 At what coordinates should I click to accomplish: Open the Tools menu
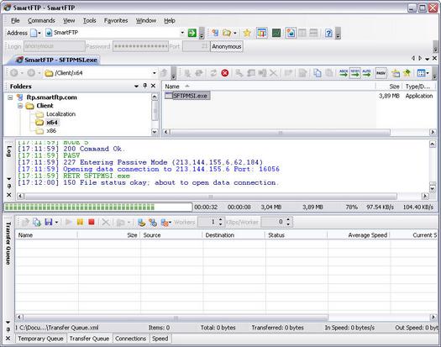coord(89,20)
